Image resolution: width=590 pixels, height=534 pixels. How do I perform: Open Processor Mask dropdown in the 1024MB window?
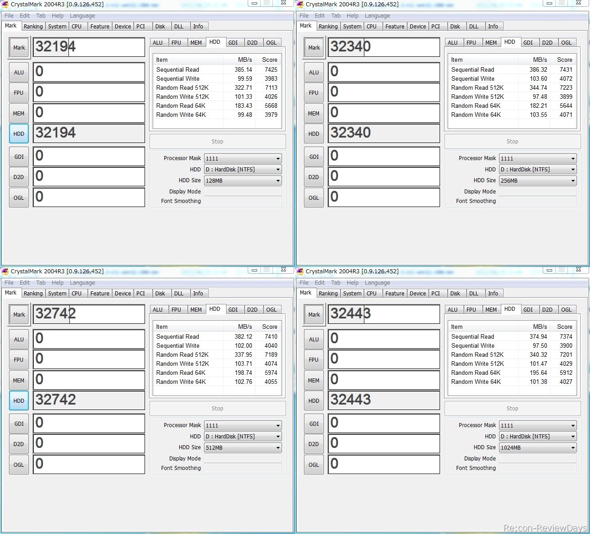pos(538,425)
